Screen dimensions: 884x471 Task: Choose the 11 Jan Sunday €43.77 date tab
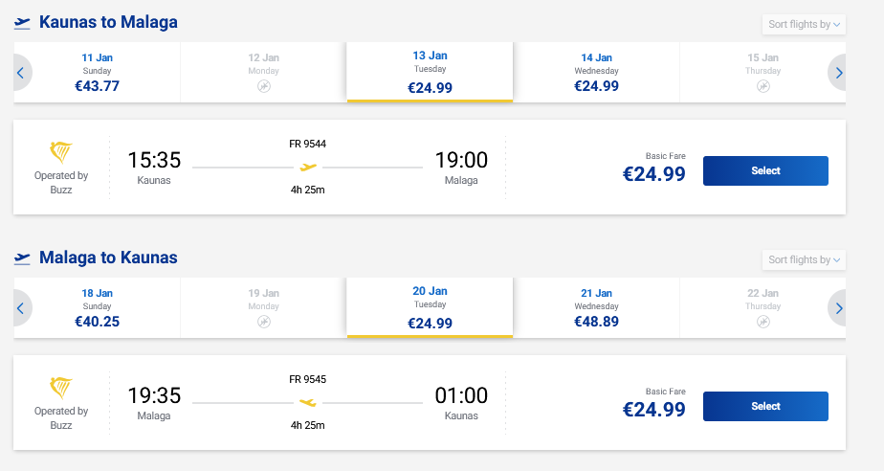pyautogui.click(x=97, y=72)
